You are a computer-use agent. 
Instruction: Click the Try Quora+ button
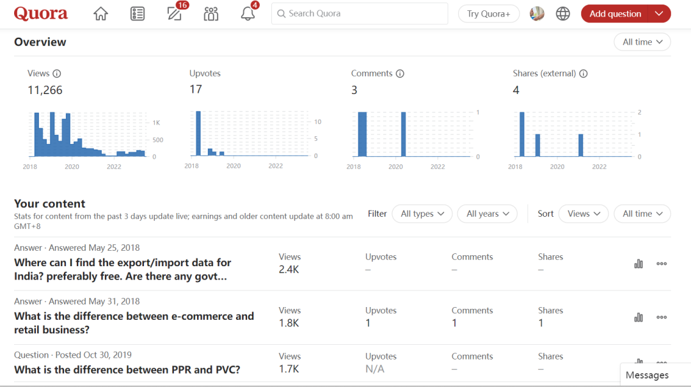pos(489,13)
